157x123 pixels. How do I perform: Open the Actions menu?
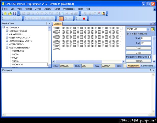pos(48,9)
